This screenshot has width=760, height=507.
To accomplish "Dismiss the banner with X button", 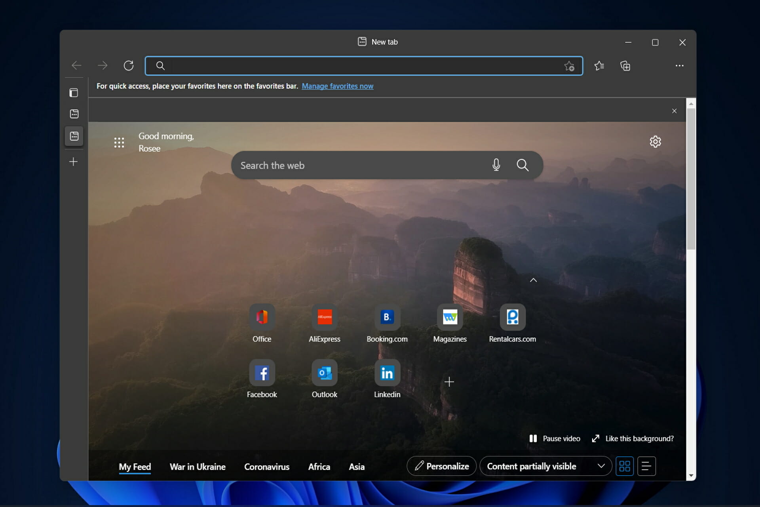I will [674, 111].
